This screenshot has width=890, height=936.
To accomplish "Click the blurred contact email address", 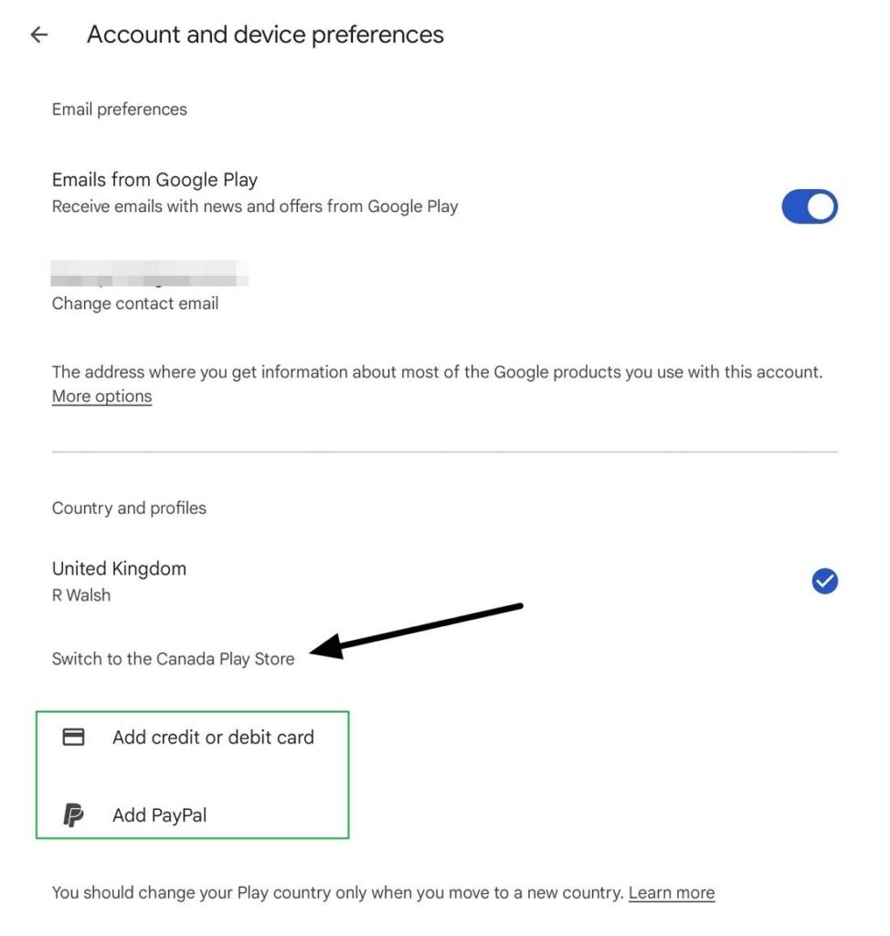I will click(x=149, y=274).
